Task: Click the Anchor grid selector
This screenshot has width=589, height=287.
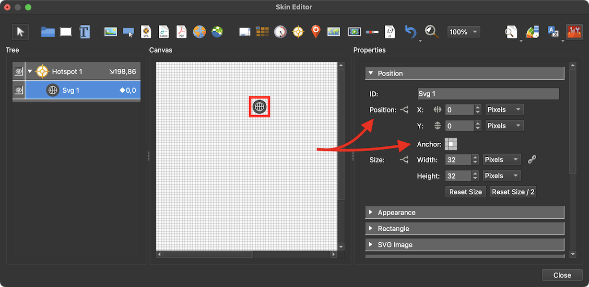Action: click(x=451, y=144)
